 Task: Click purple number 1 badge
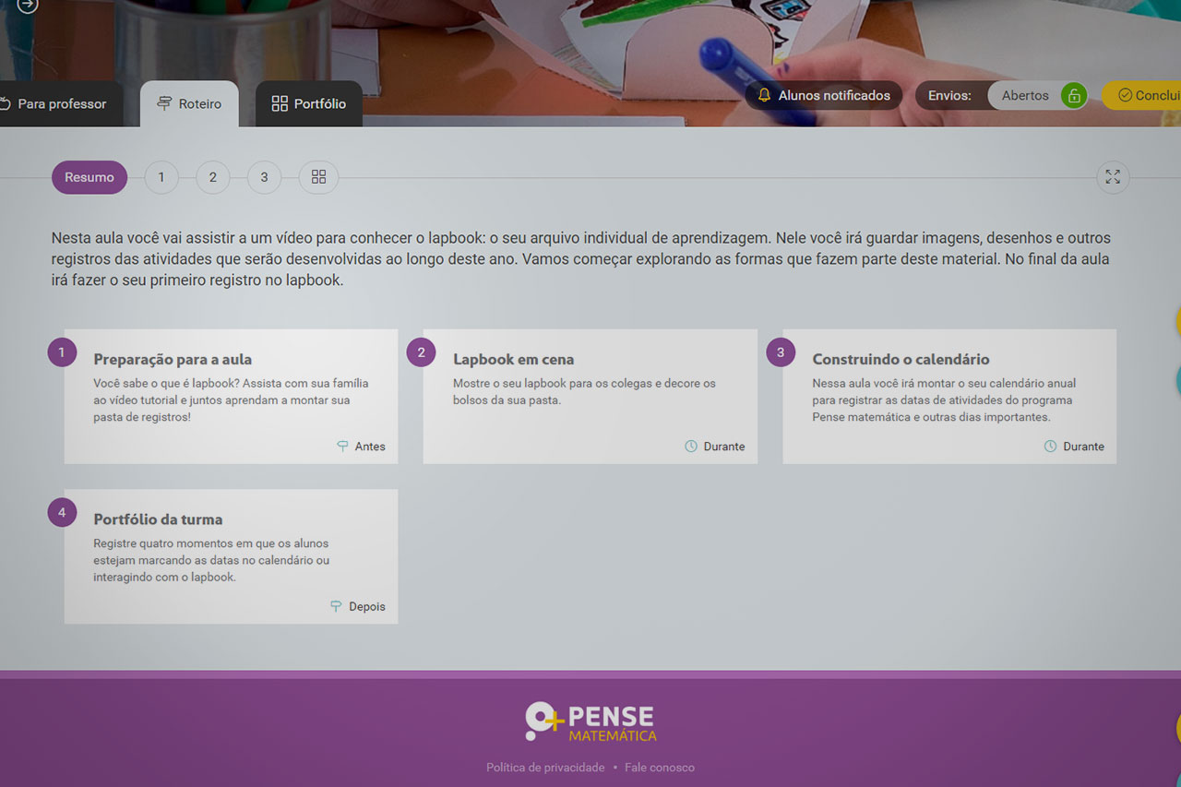62,352
